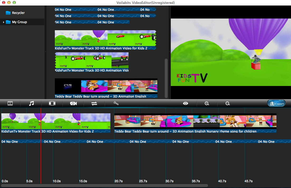Open the music note audio tab
Screen dimensions: 291x188
(x=31, y=103)
